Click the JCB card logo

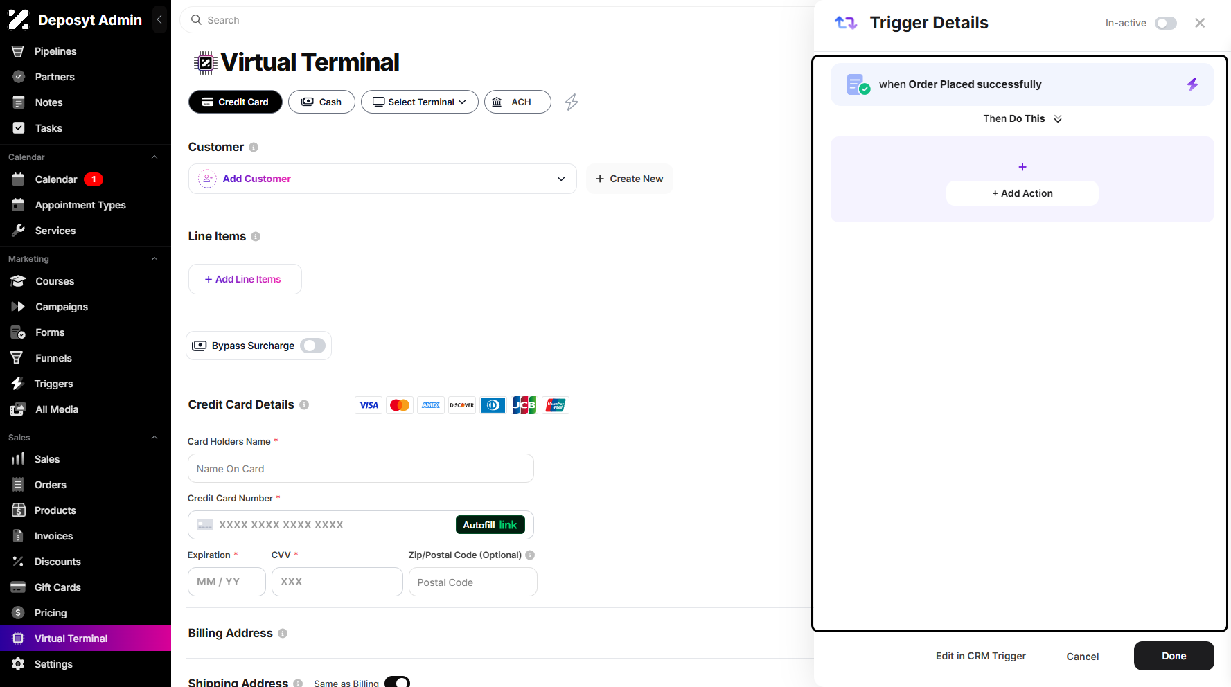[x=524, y=405]
